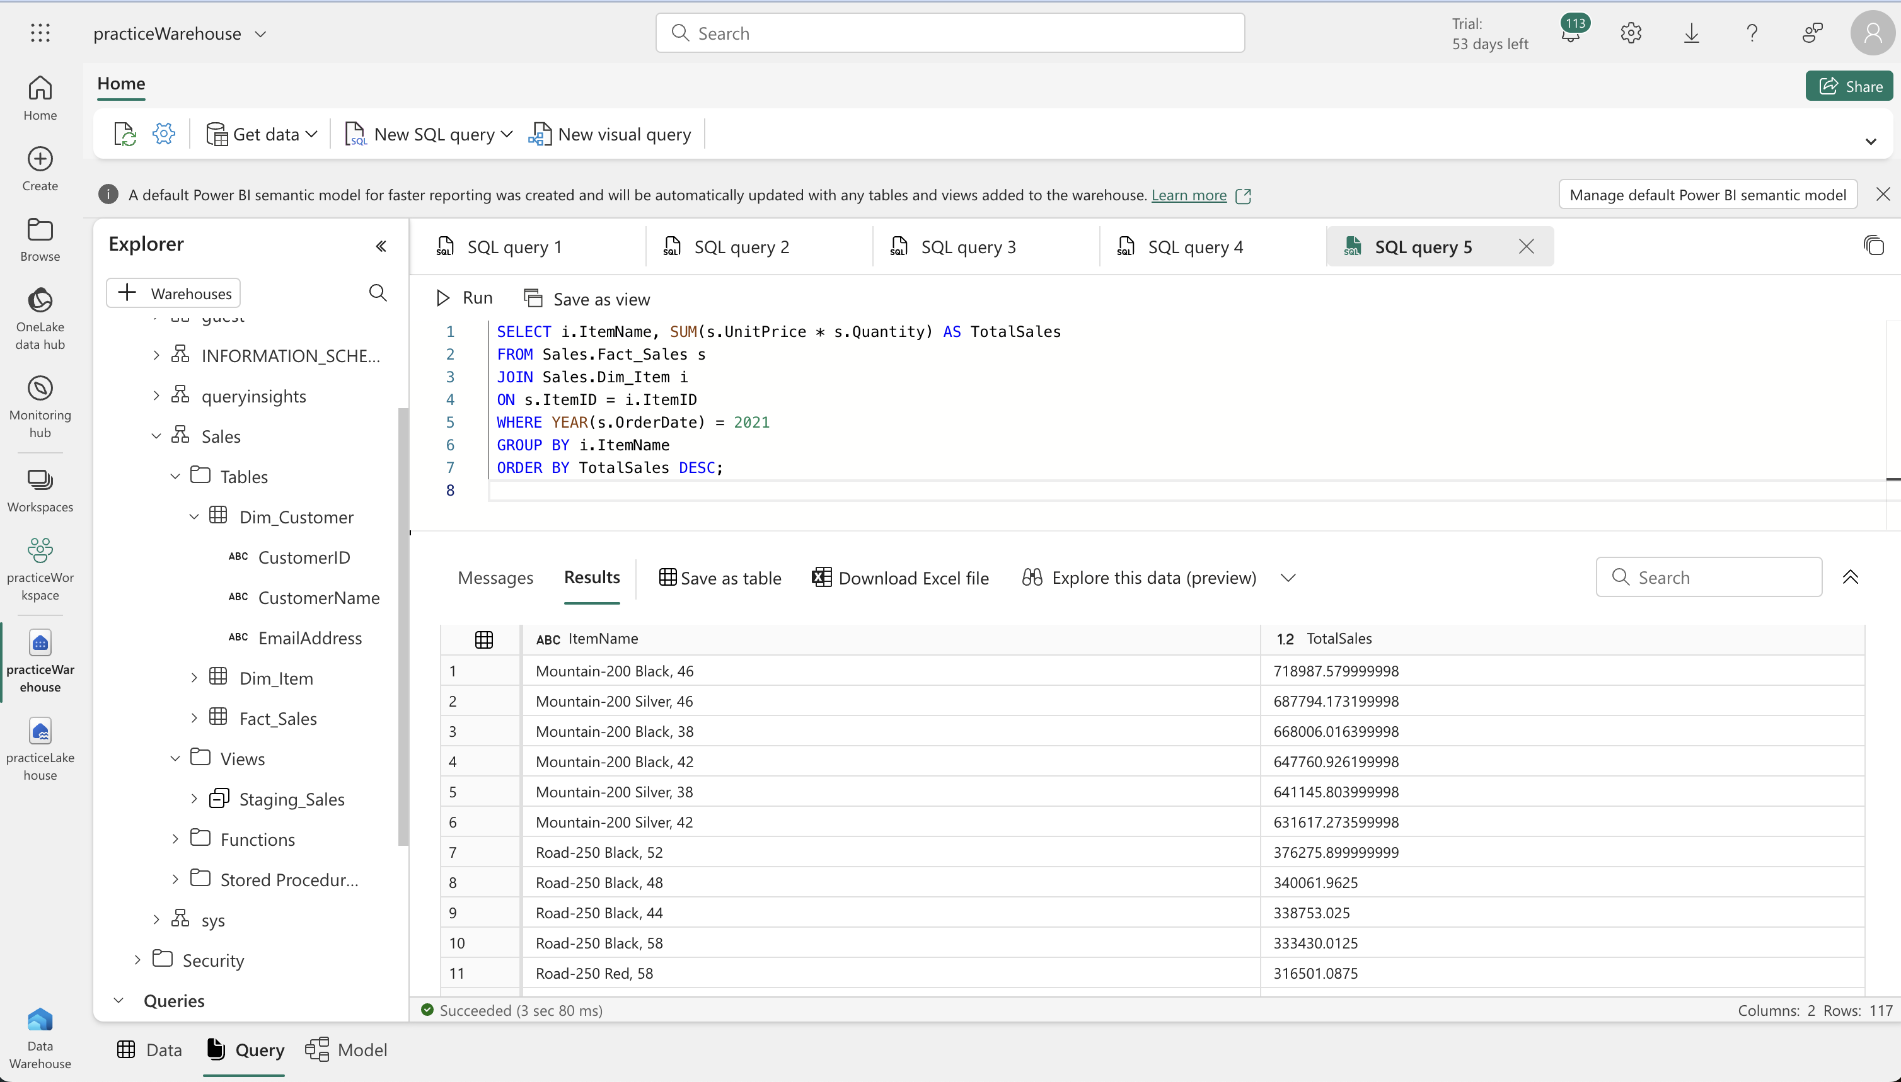Click the results Search input field
The image size is (1901, 1082).
coord(1708,578)
